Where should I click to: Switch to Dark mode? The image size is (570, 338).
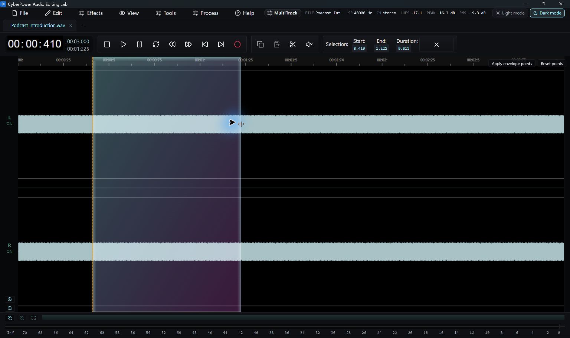547,13
